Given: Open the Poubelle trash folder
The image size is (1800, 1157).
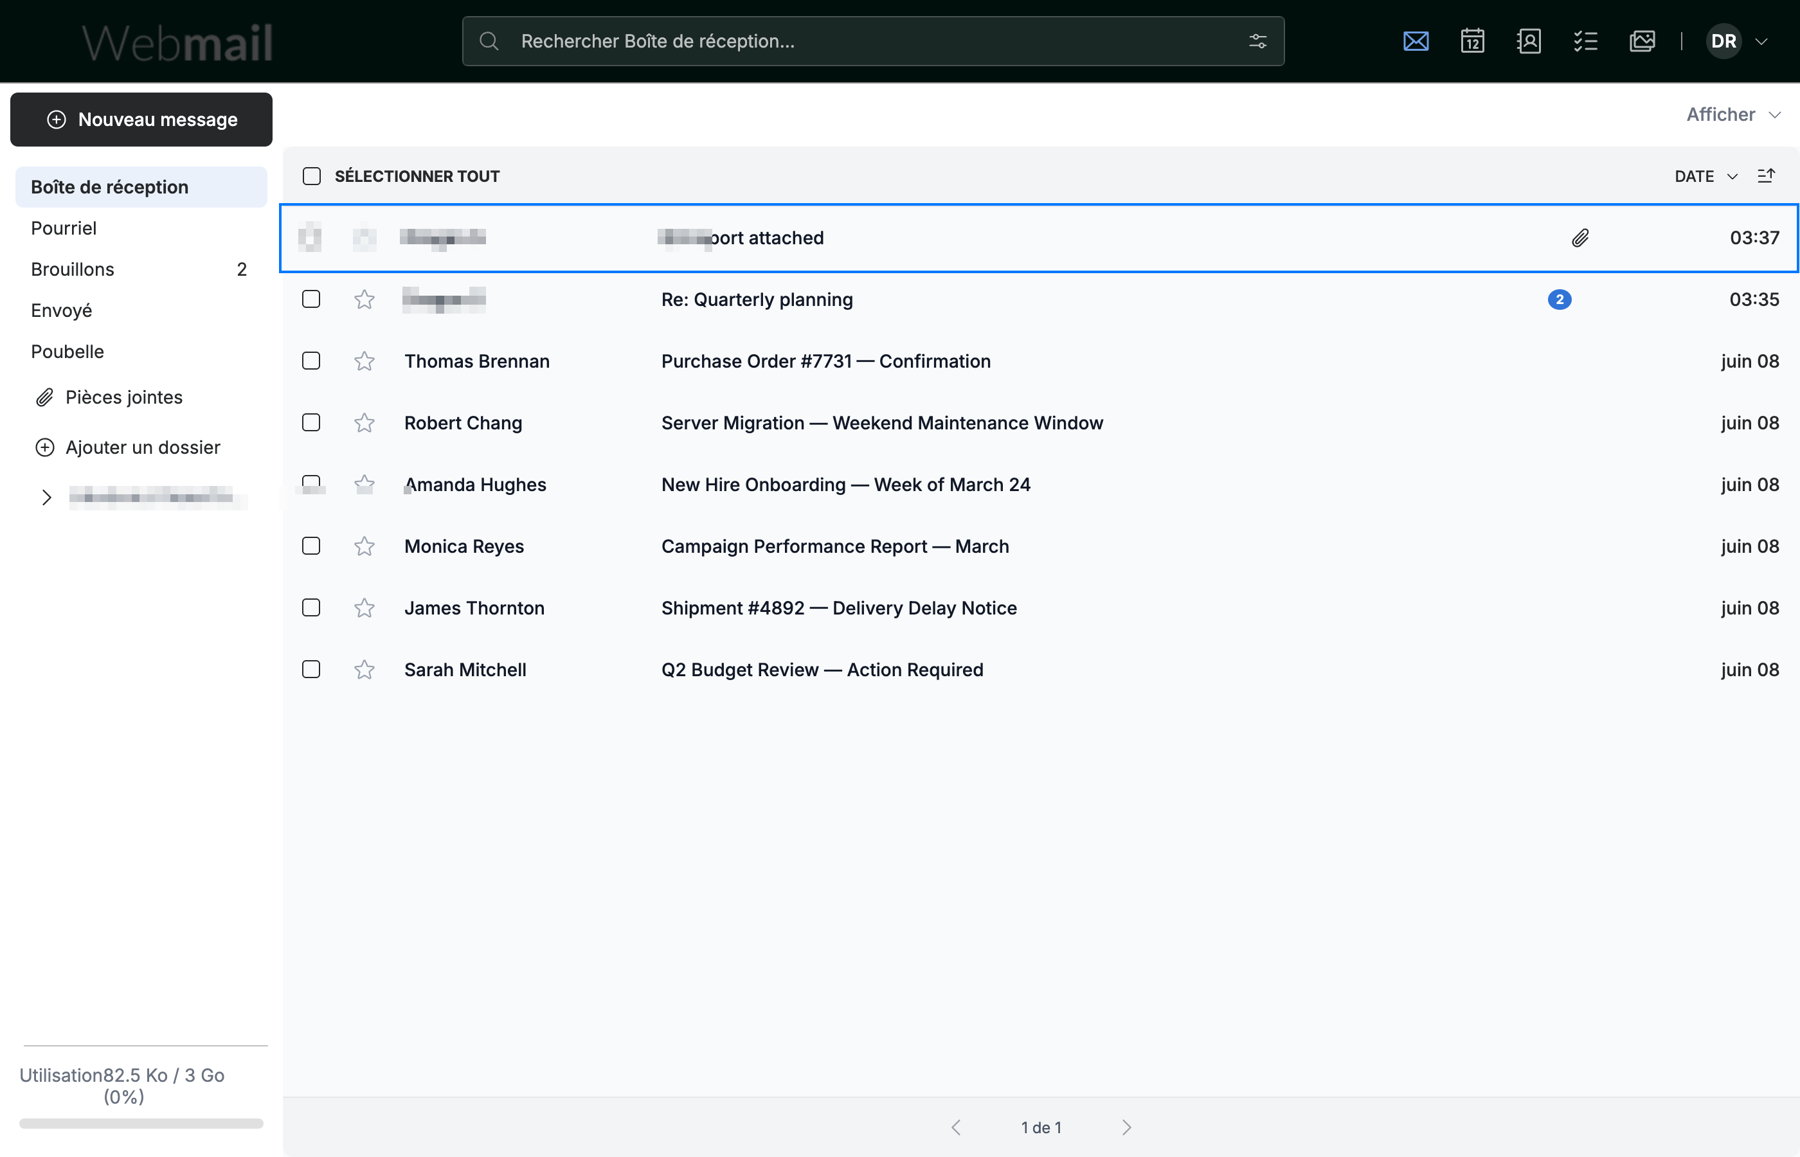Looking at the screenshot, I should point(141,352).
